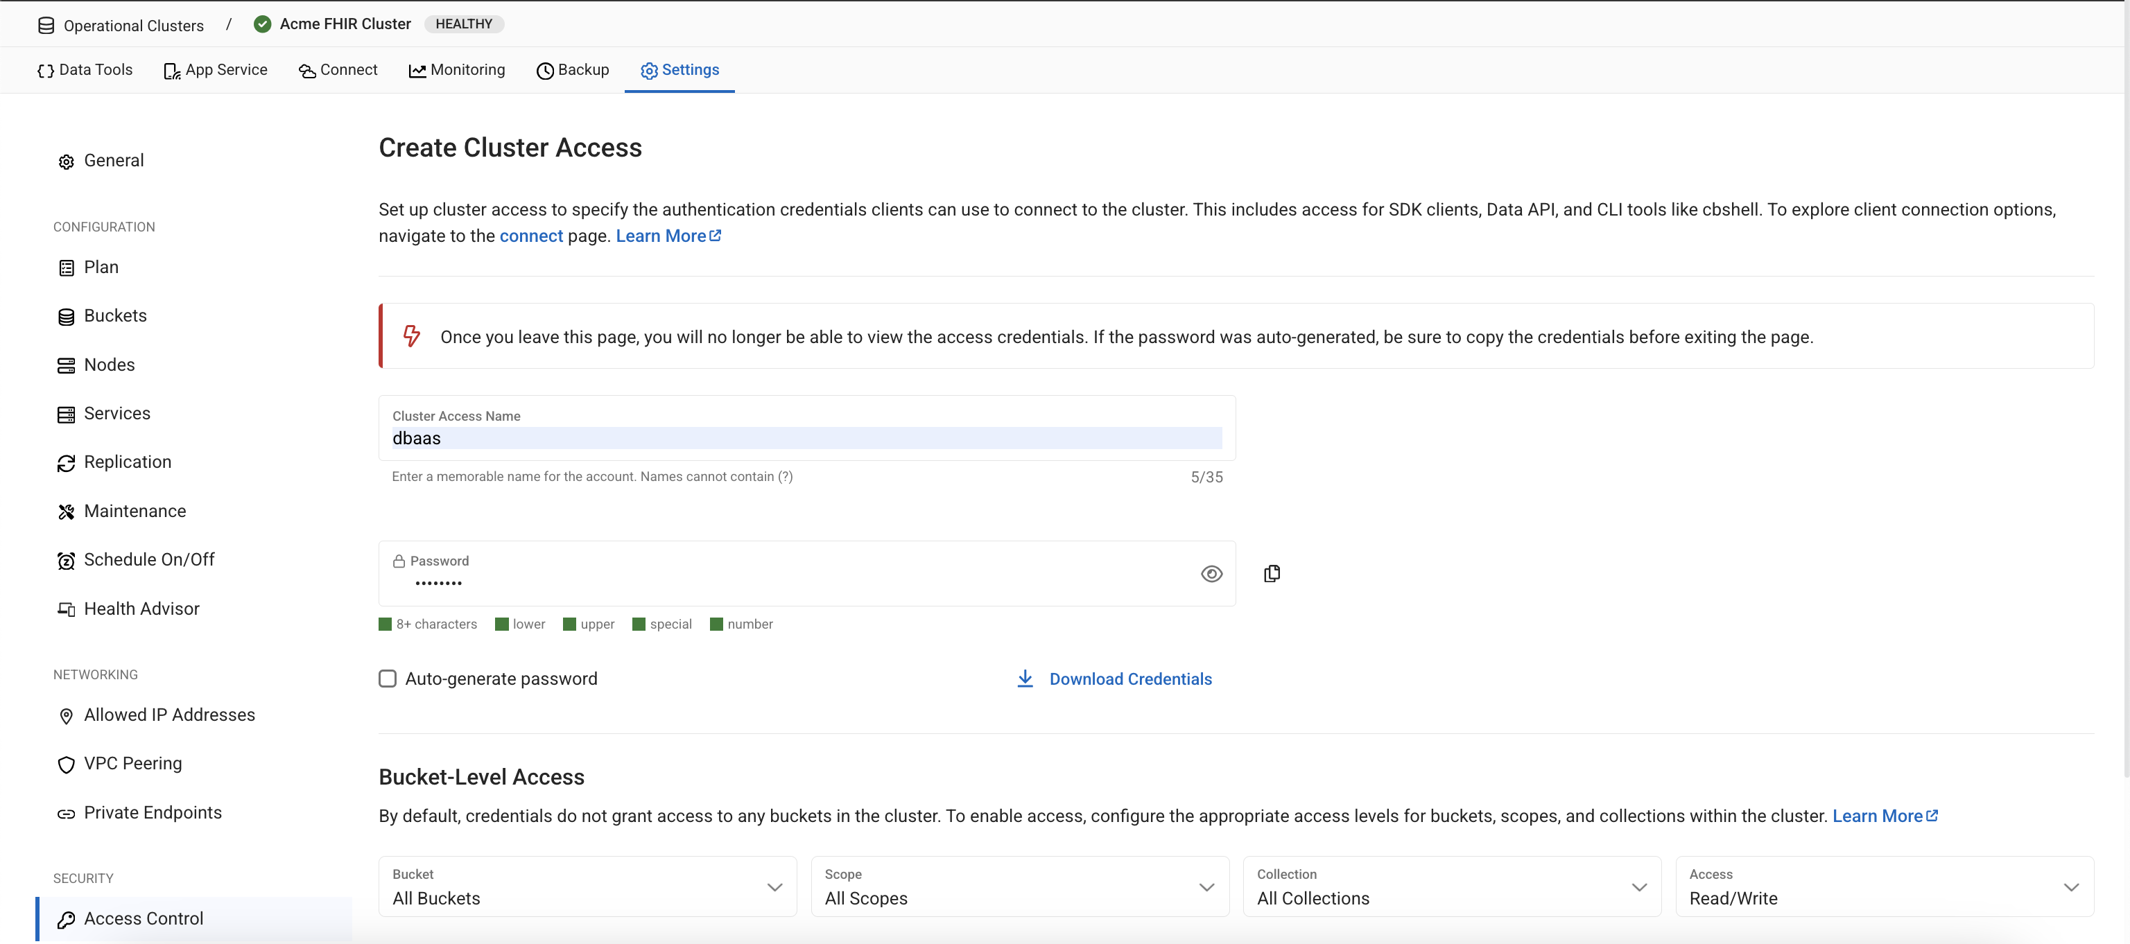Click the Cluster Access Name input field
Viewport: 2130px width, 944px height.
coord(806,438)
